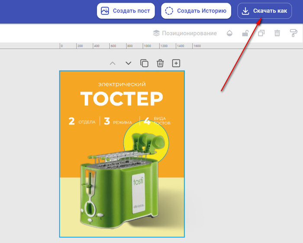Screen dimensions: 303x243
Task: Click the trash icon in top toolbar
Action: pos(277,33)
